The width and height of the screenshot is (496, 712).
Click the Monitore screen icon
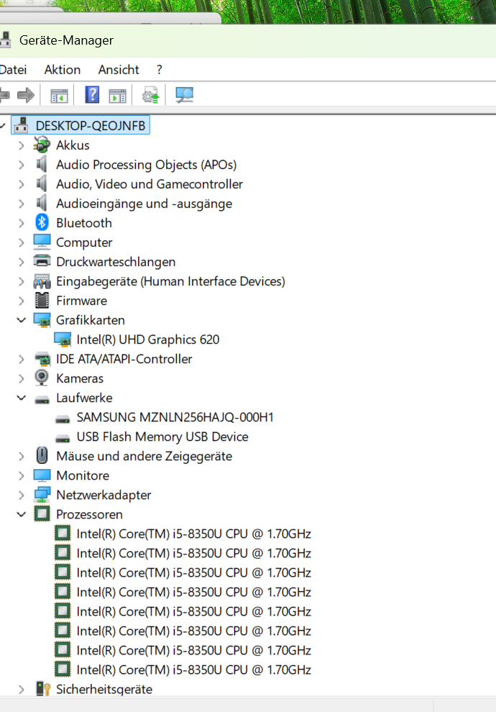point(42,475)
